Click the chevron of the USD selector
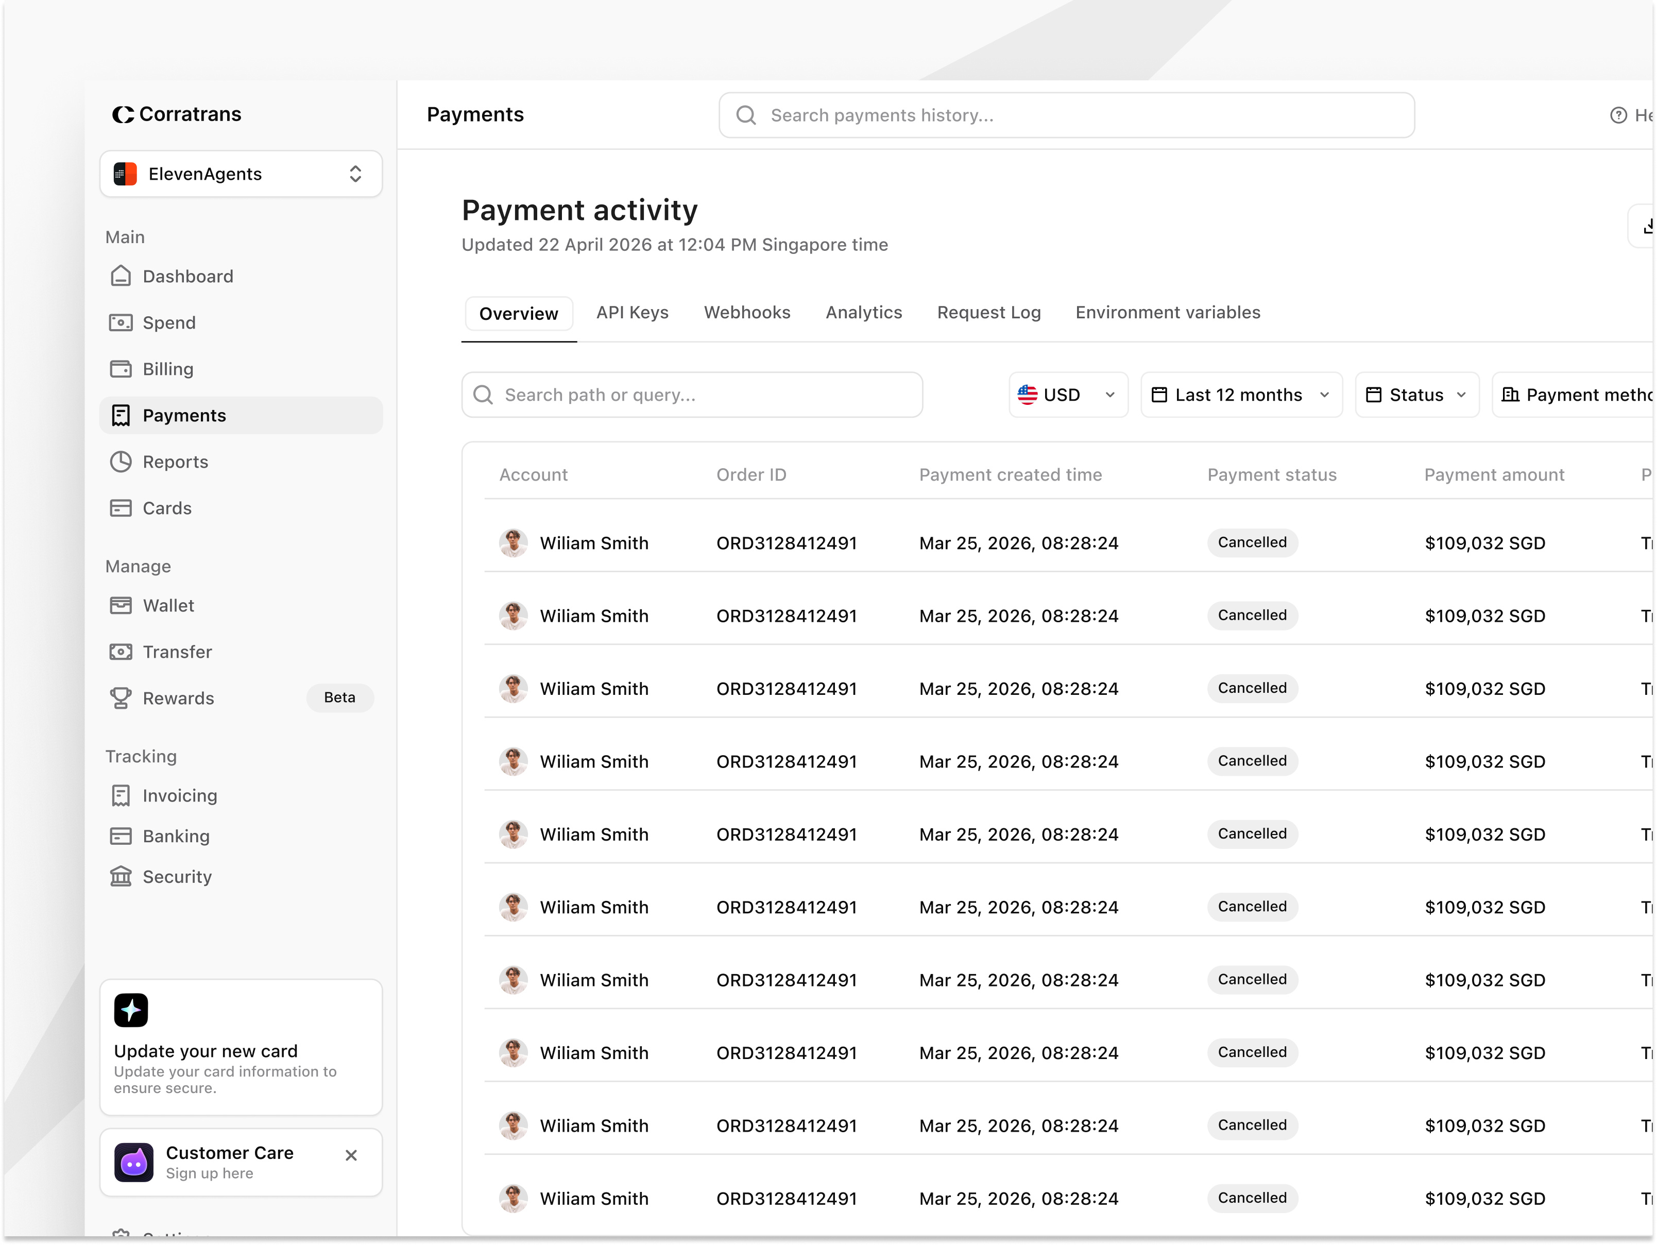 click(1110, 395)
